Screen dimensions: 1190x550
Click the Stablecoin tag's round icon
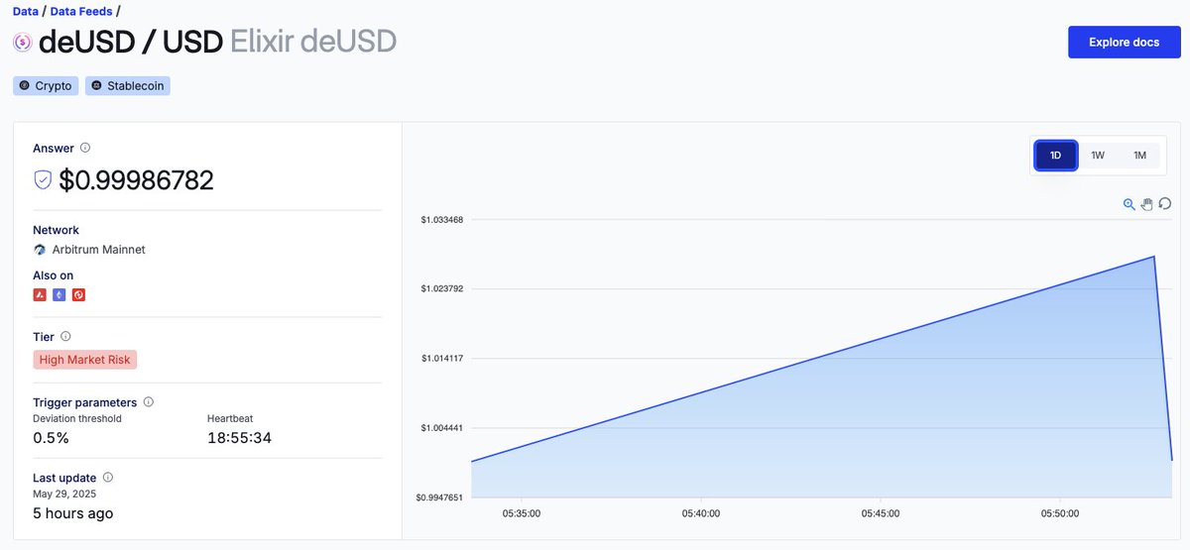pyautogui.click(x=96, y=86)
